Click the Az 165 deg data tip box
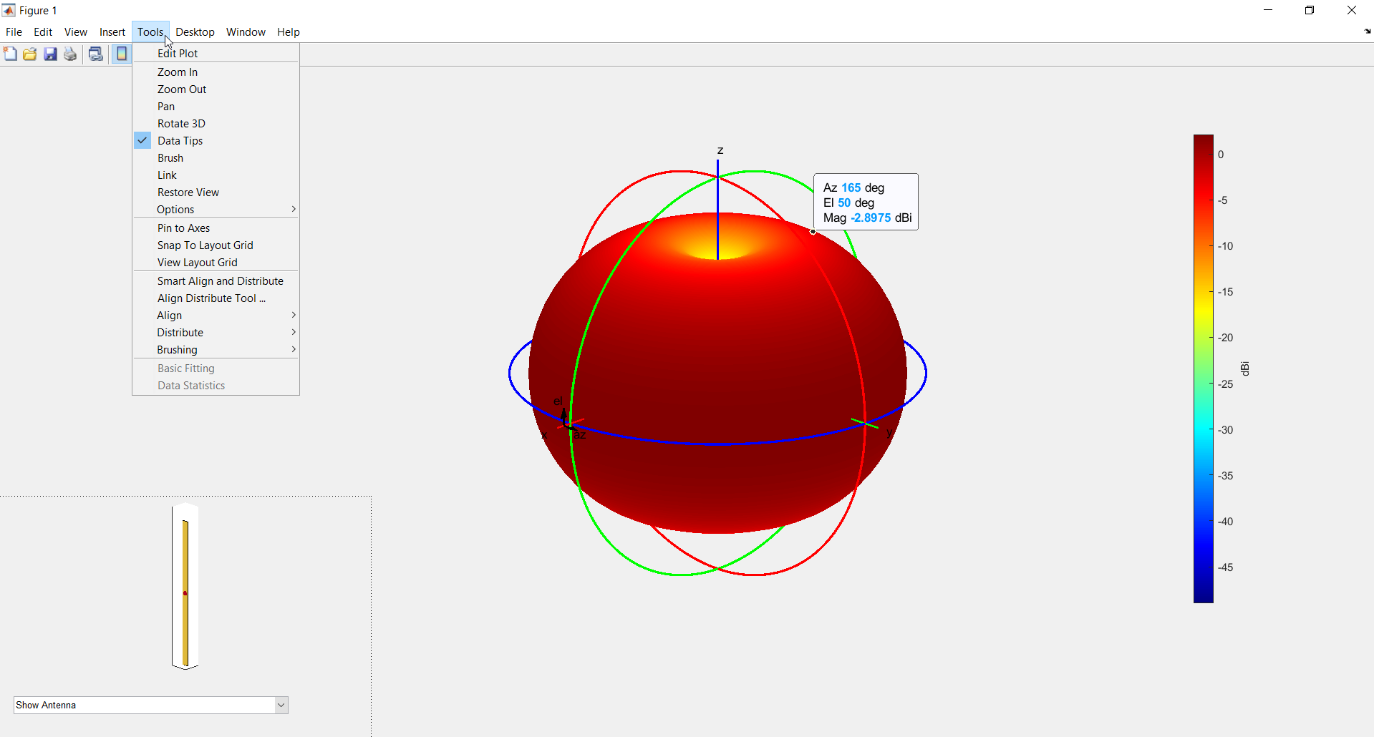This screenshot has height=737, width=1374. 866,202
